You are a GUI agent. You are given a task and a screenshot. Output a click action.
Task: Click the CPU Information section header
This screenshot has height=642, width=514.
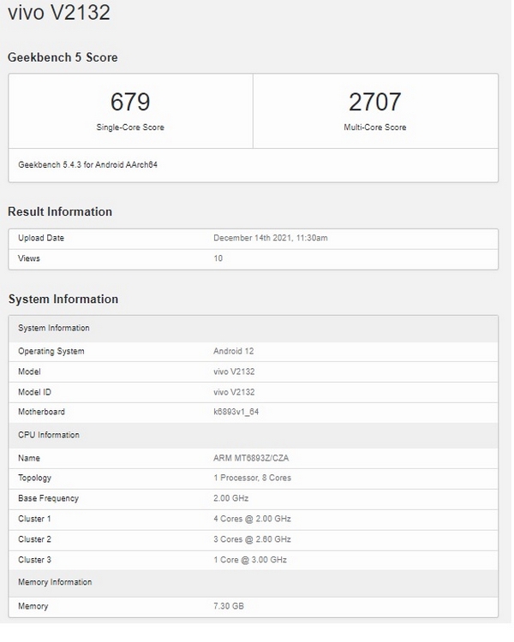(49, 435)
